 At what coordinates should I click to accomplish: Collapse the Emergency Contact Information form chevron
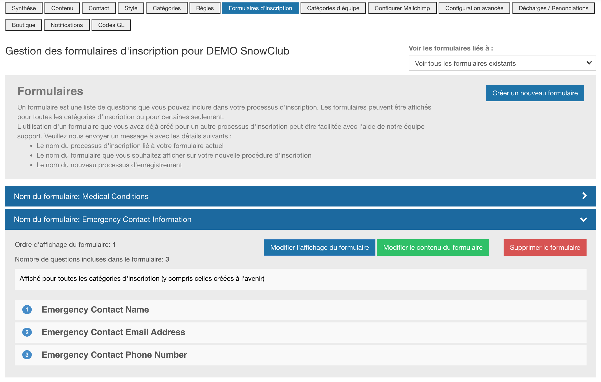(x=583, y=219)
